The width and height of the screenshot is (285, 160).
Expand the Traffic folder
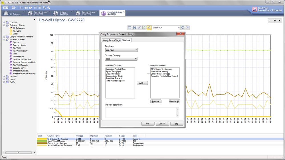tap(4, 82)
